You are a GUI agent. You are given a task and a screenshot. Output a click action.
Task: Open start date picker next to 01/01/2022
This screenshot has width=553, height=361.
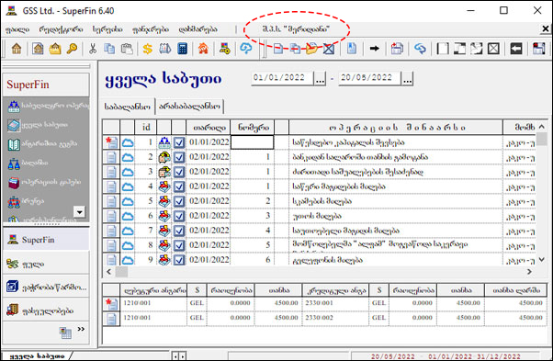[x=320, y=78]
